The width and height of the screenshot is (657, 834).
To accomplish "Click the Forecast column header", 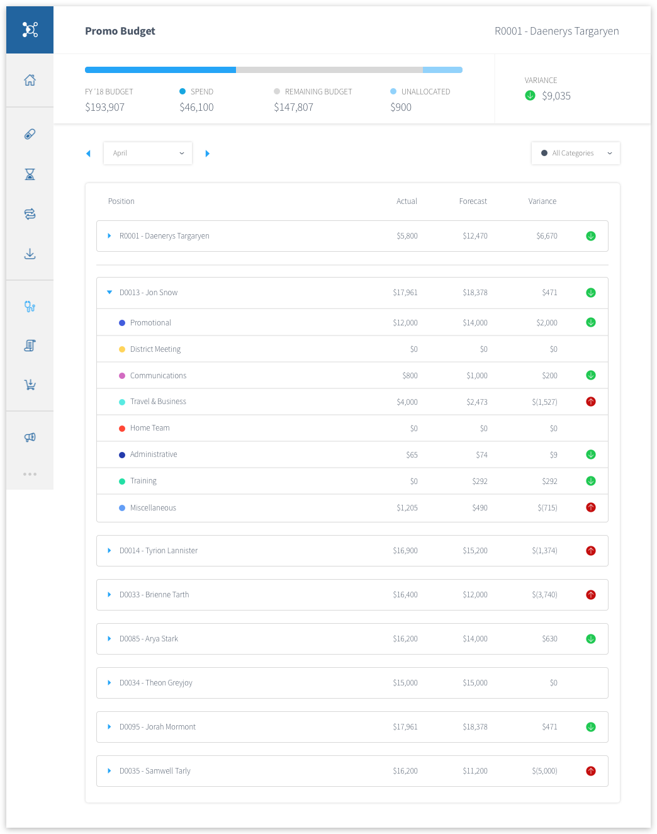I will pyautogui.click(x=473, y=201).
